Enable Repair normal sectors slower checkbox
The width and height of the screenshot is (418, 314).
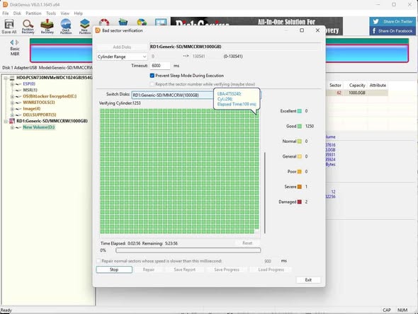[98, 261]
